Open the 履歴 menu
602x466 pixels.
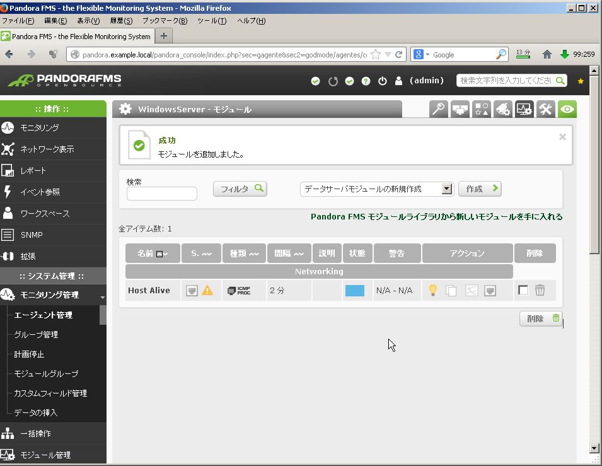tap(121, 21)
